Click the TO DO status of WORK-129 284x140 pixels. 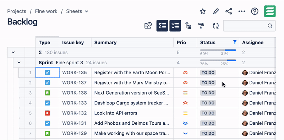tap(208, 134)
